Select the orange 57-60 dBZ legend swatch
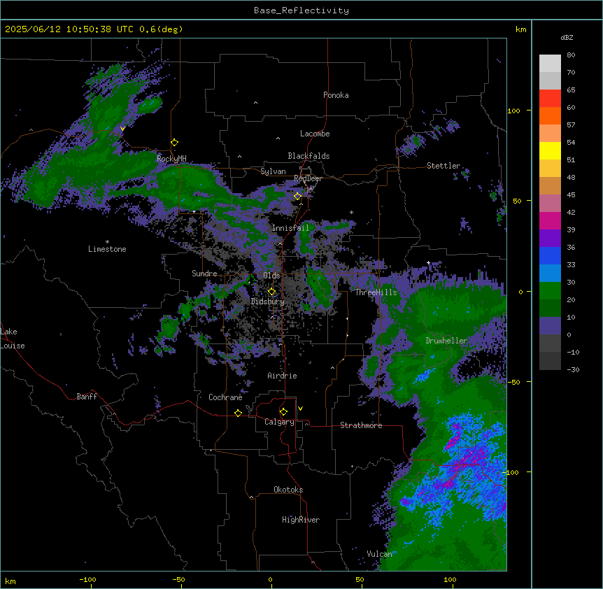Screen dimensions: 603x589 click(550, 115)
